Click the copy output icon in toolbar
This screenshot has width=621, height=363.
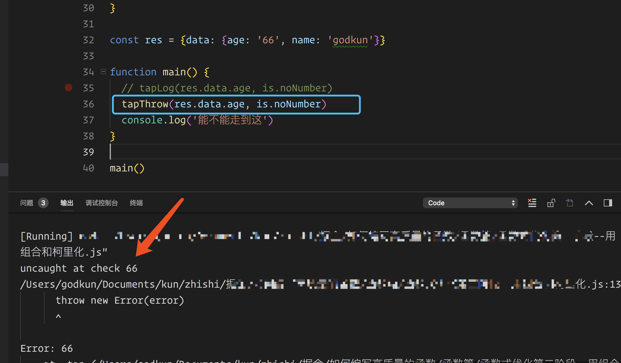570,202
